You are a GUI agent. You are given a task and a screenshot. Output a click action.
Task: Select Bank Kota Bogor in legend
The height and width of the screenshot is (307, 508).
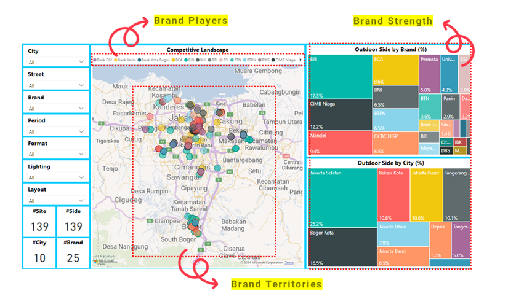coord(140,60)
